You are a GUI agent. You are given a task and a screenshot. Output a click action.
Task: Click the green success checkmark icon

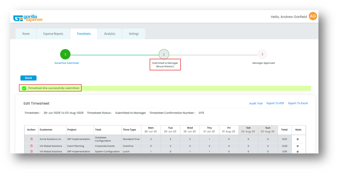point(24,88)
